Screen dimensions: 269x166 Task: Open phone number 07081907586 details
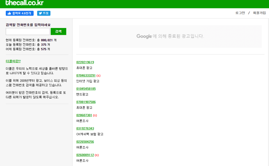pos(86,102)
